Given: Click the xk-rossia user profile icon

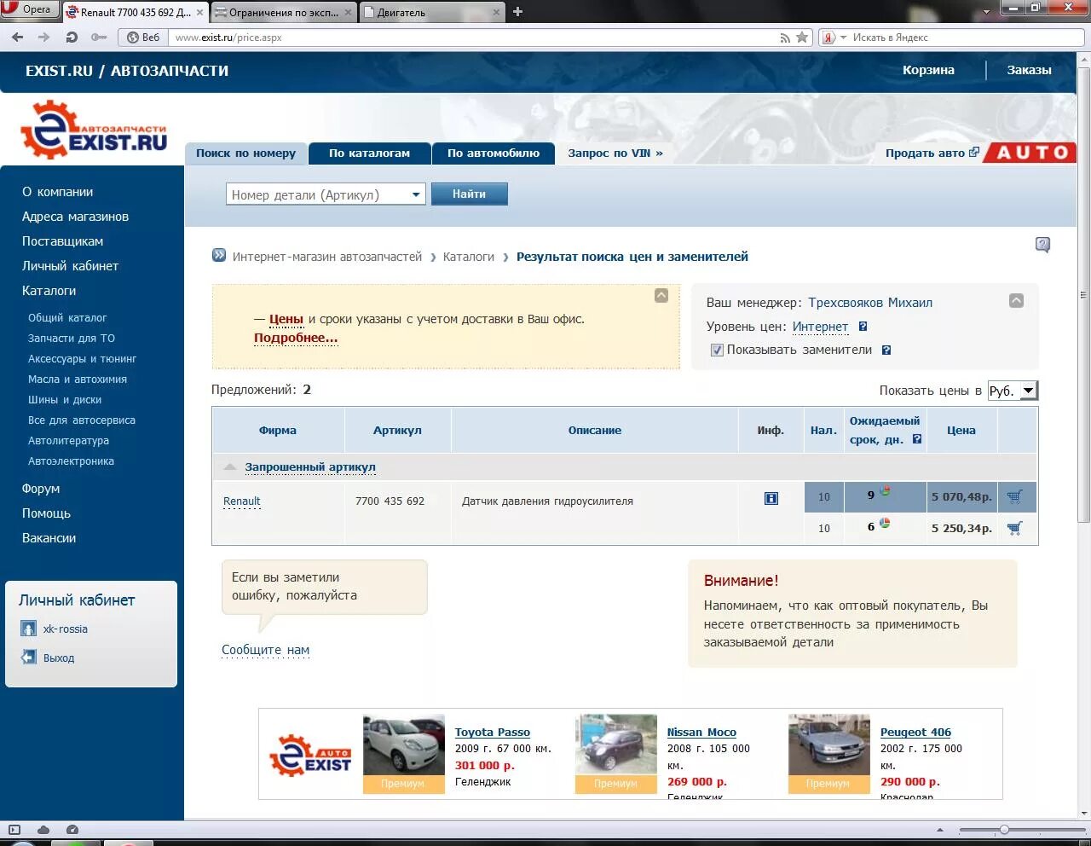Looking at the screenshot, I should pos(28,629).
